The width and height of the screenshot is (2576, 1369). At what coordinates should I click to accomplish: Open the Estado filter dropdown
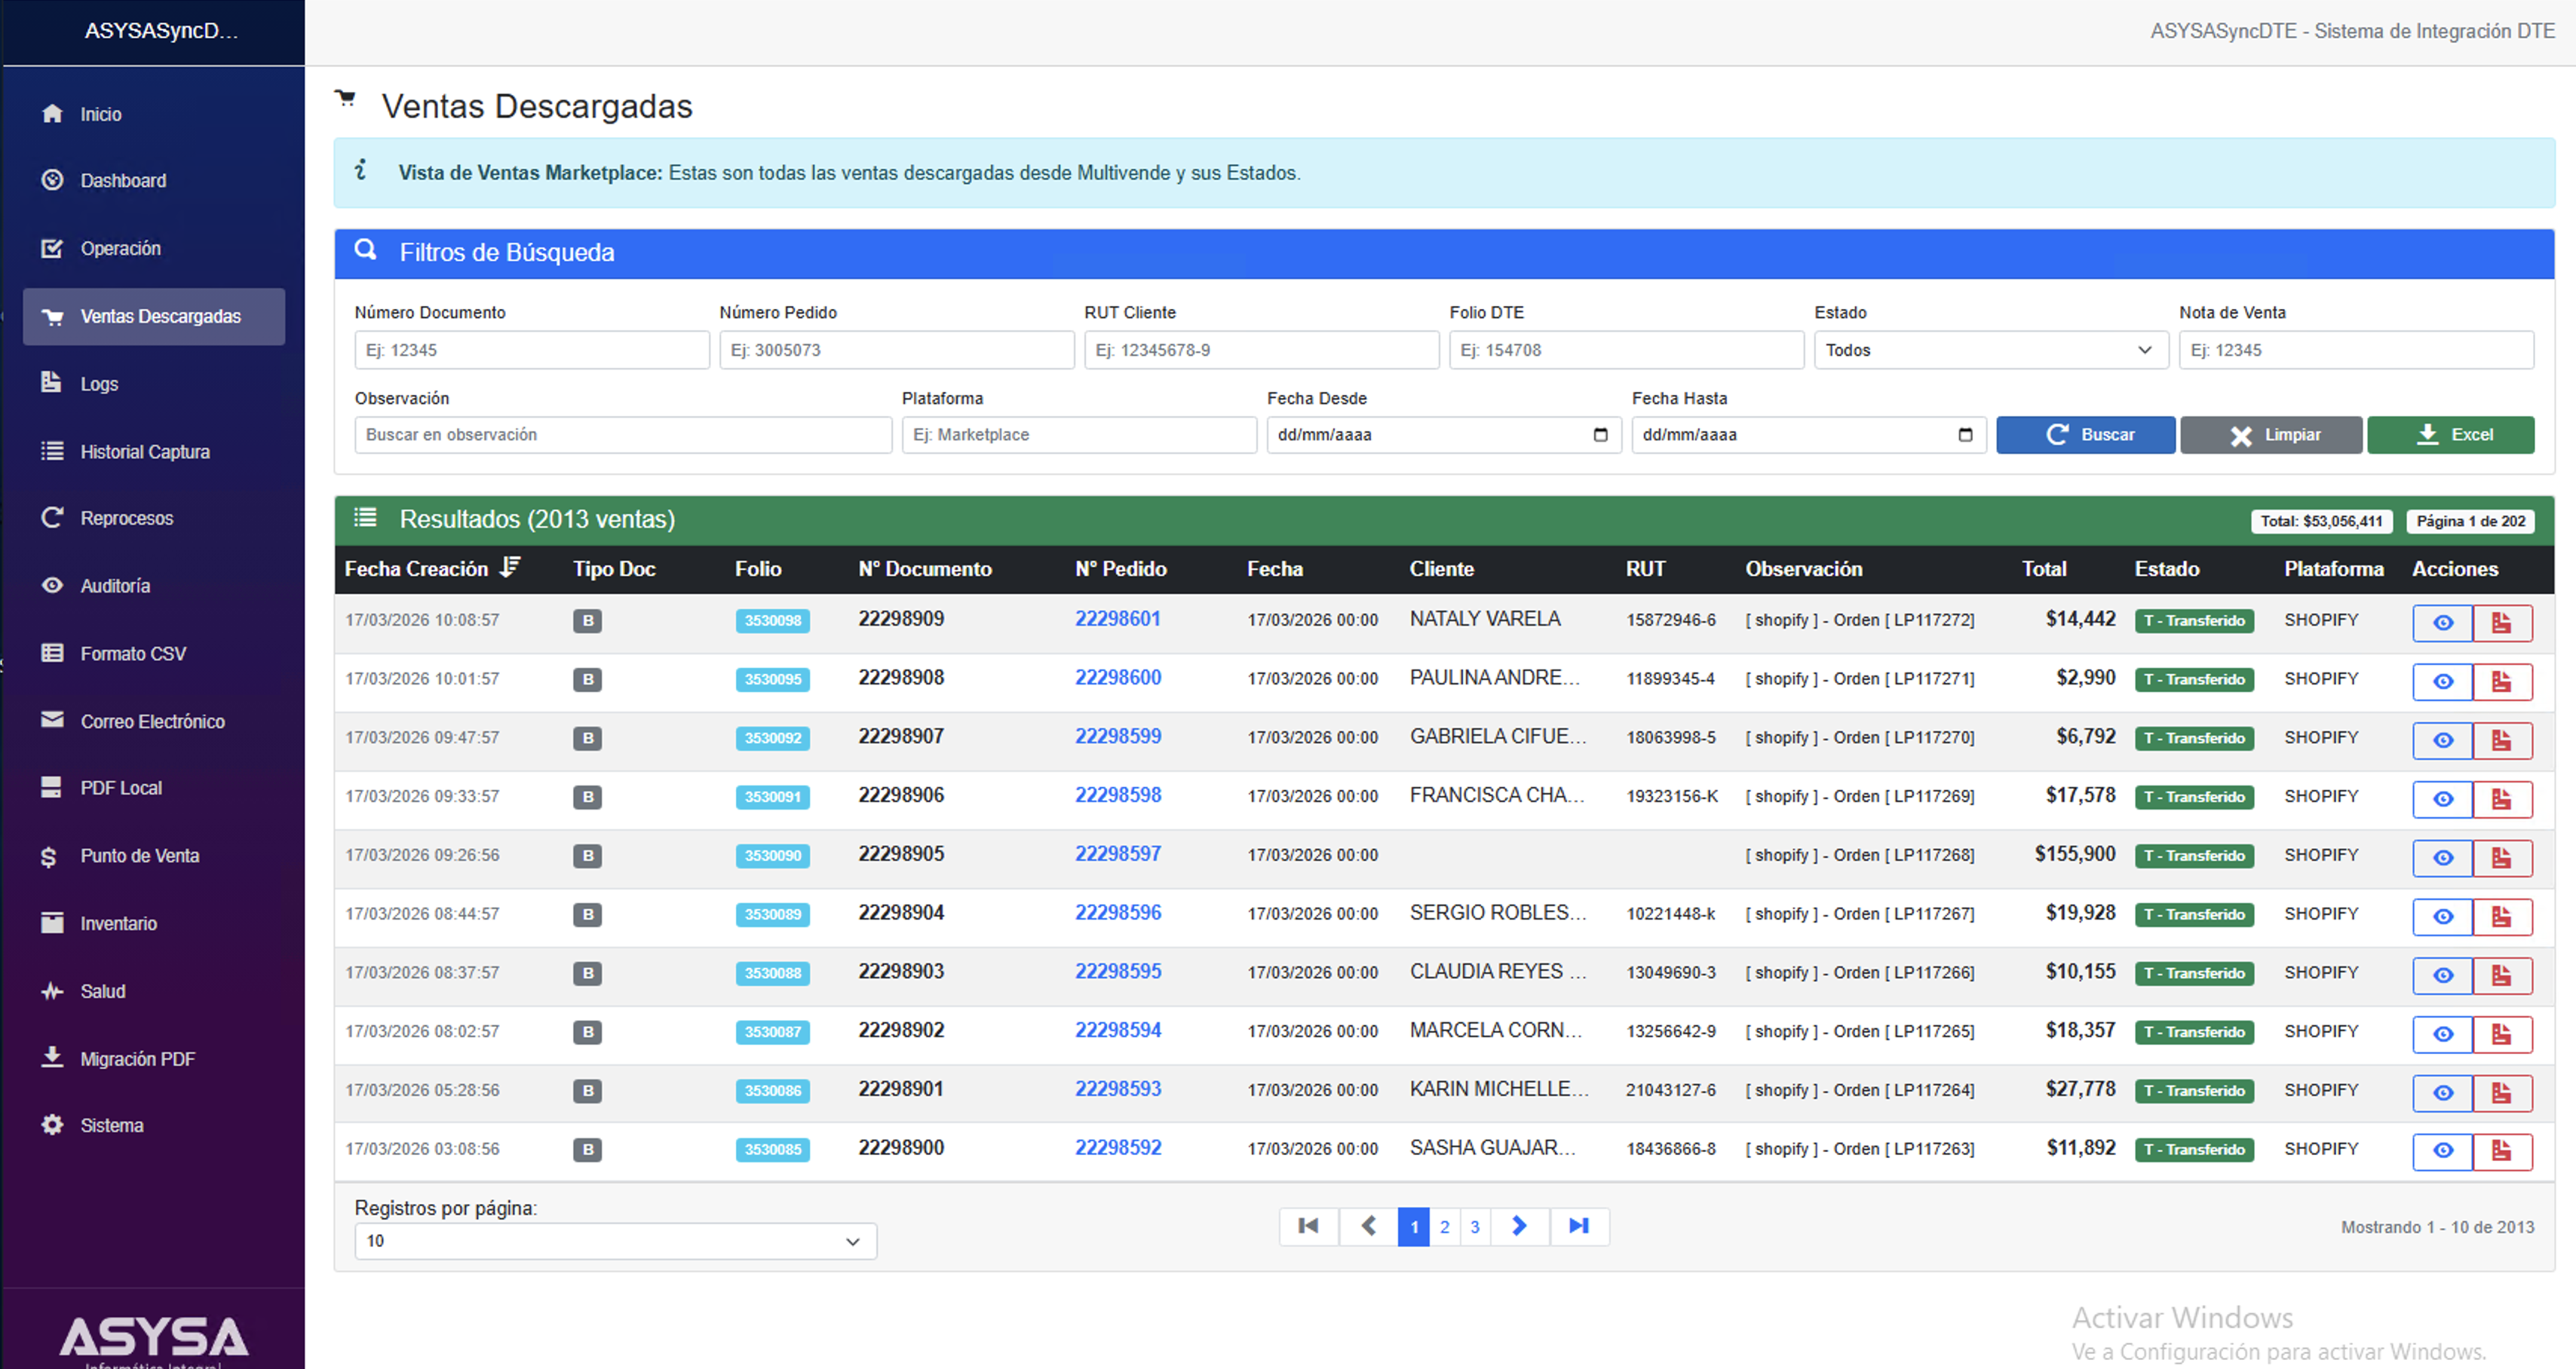tap(1989, 349)
